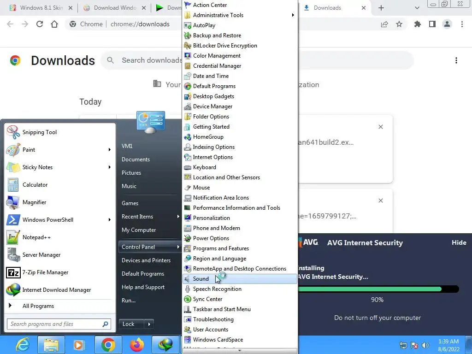Click the taskbar clock showing 1:39 AM
Screen dimensions: 472x354
(448, 345)
